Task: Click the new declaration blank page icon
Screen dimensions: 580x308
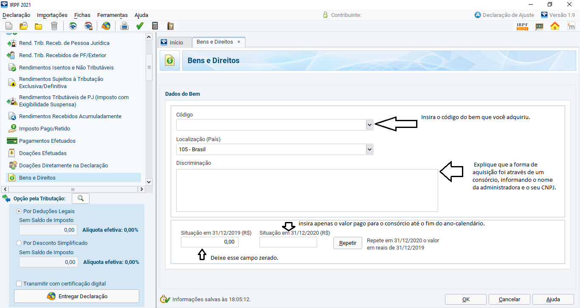Action: (x=8, y=26)
